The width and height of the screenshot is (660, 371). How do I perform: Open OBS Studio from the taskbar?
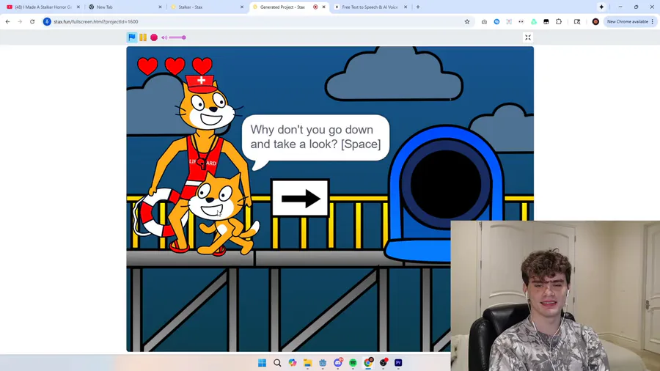(383, 363)
